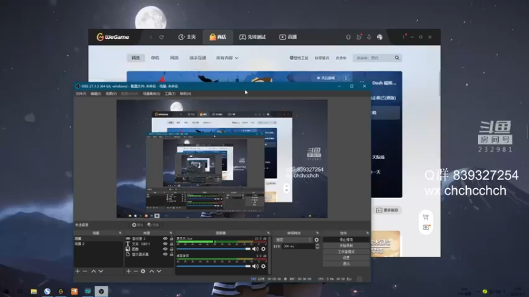Open the 渐变 transition type dropdown
This screenshot has width=529, height=297.
(294, 240)
